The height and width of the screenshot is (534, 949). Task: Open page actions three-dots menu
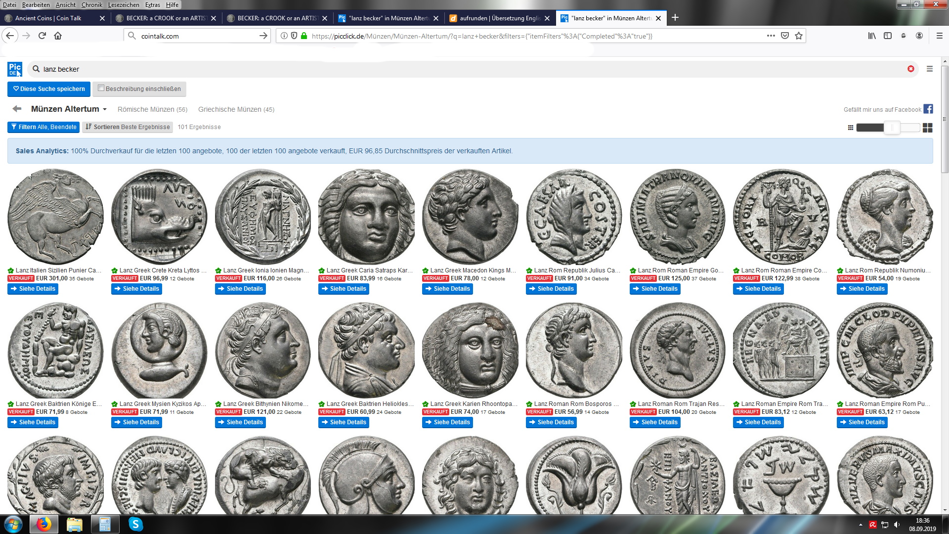tap(771, 36)
